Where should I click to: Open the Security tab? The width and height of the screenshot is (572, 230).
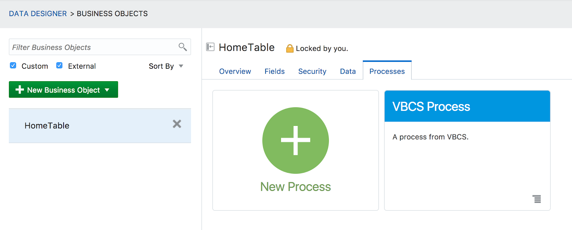coord(312,71)
